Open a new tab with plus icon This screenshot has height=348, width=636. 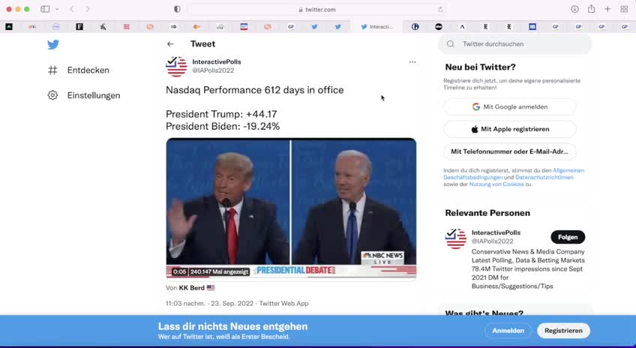point(607,9)
